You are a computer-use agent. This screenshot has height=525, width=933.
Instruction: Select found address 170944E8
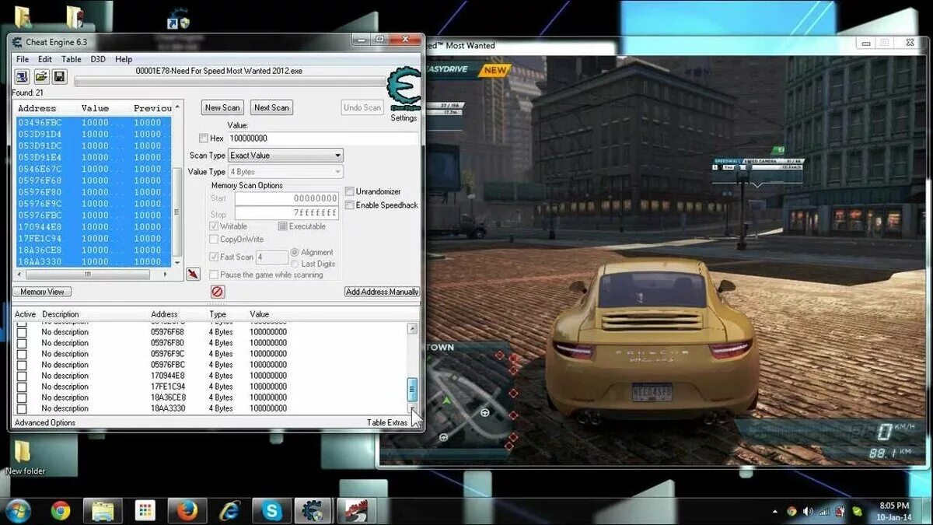tap(93, 227)
